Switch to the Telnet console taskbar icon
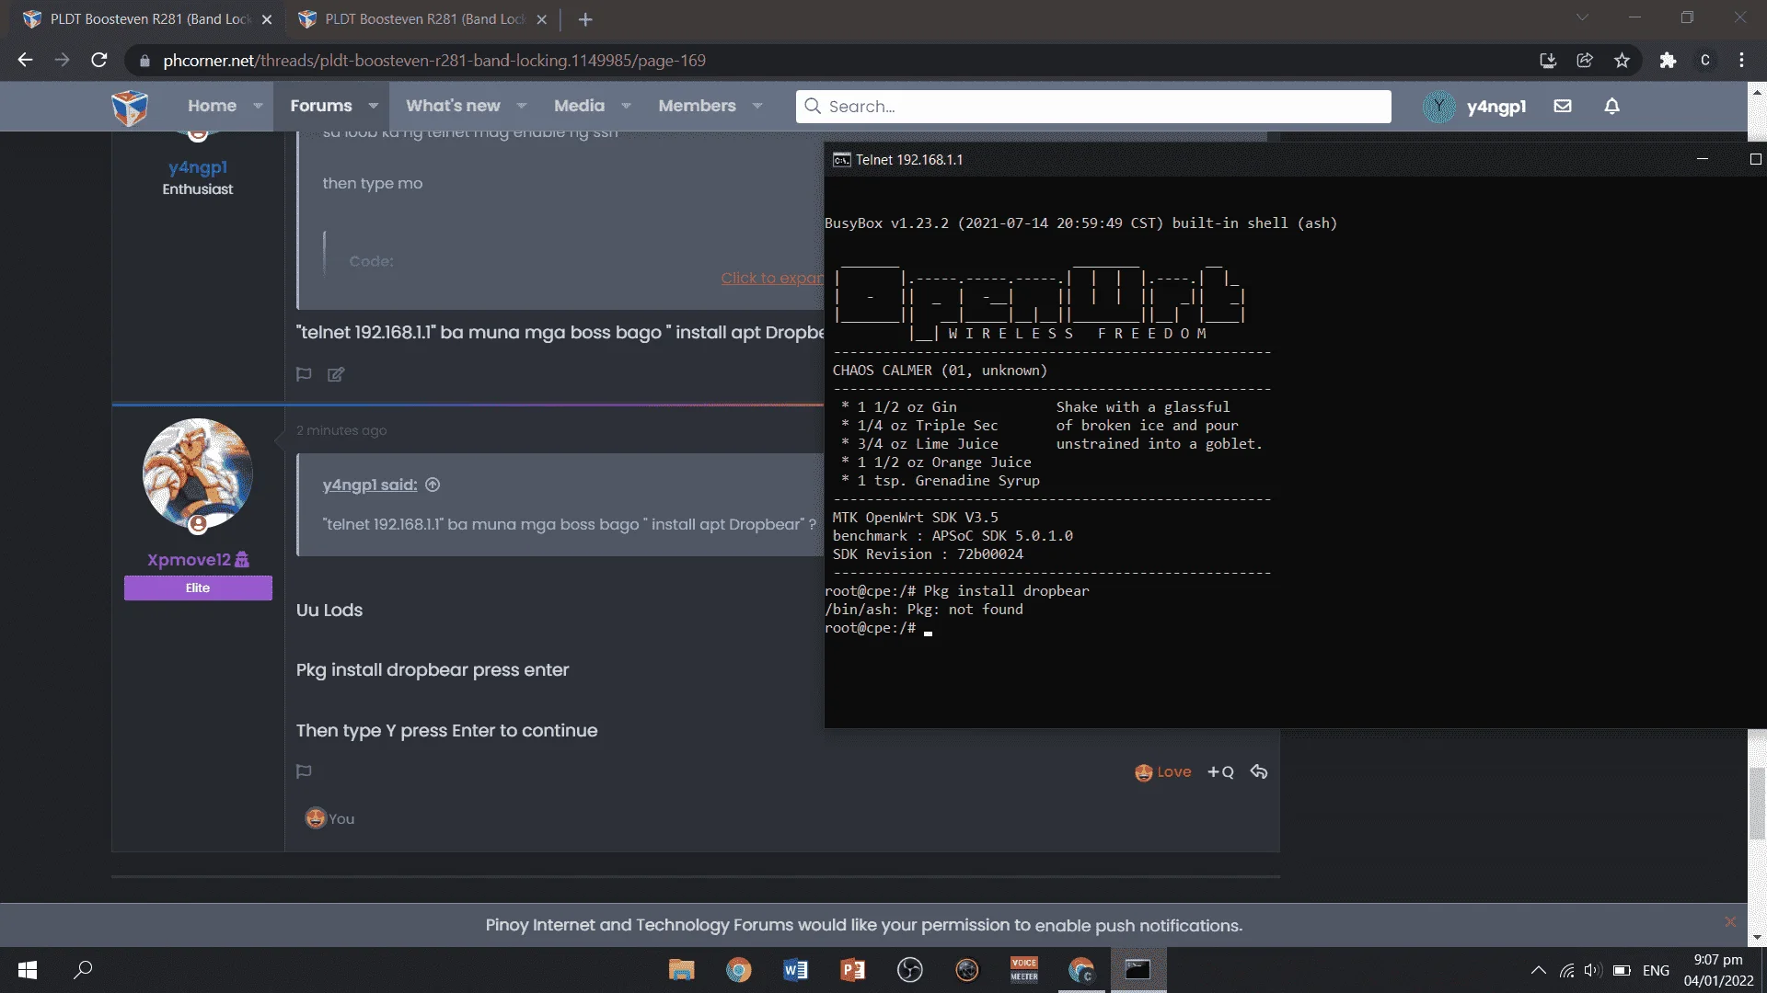 pos(1138,970)
